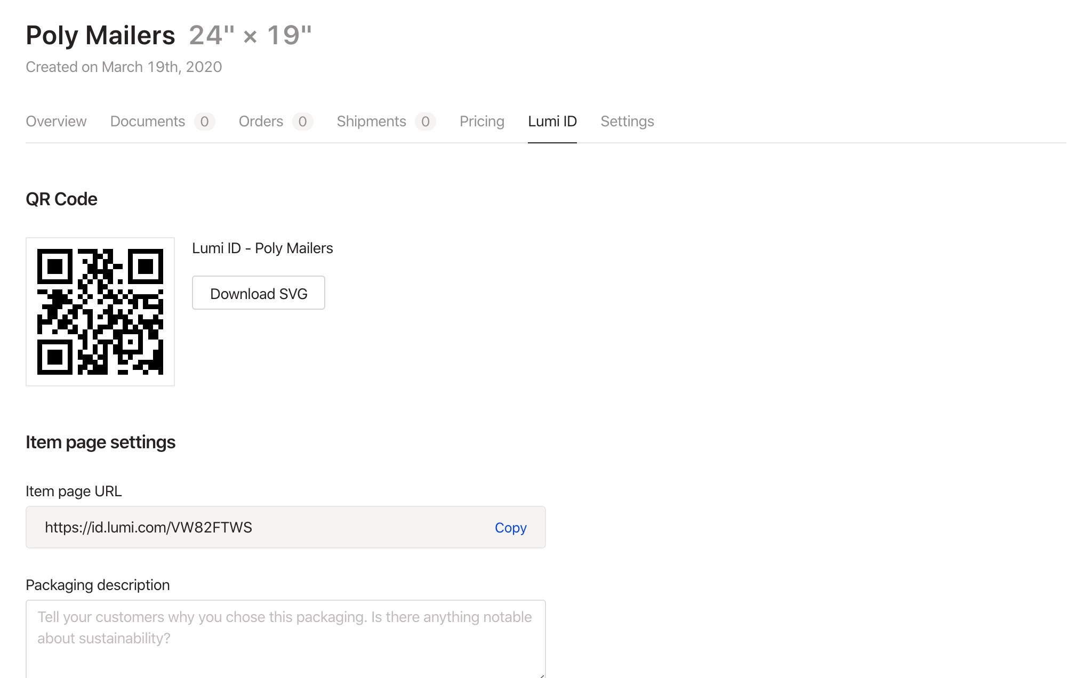Click the Lumi ID - Poly Mailers label
This screenshot has height=678, width=1092.
262,248
